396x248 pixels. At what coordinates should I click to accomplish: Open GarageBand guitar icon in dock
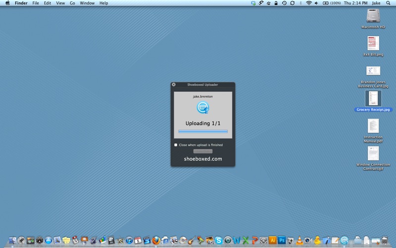pos(192,240)
